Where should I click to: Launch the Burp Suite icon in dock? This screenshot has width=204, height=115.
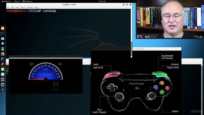pos(3,54)
